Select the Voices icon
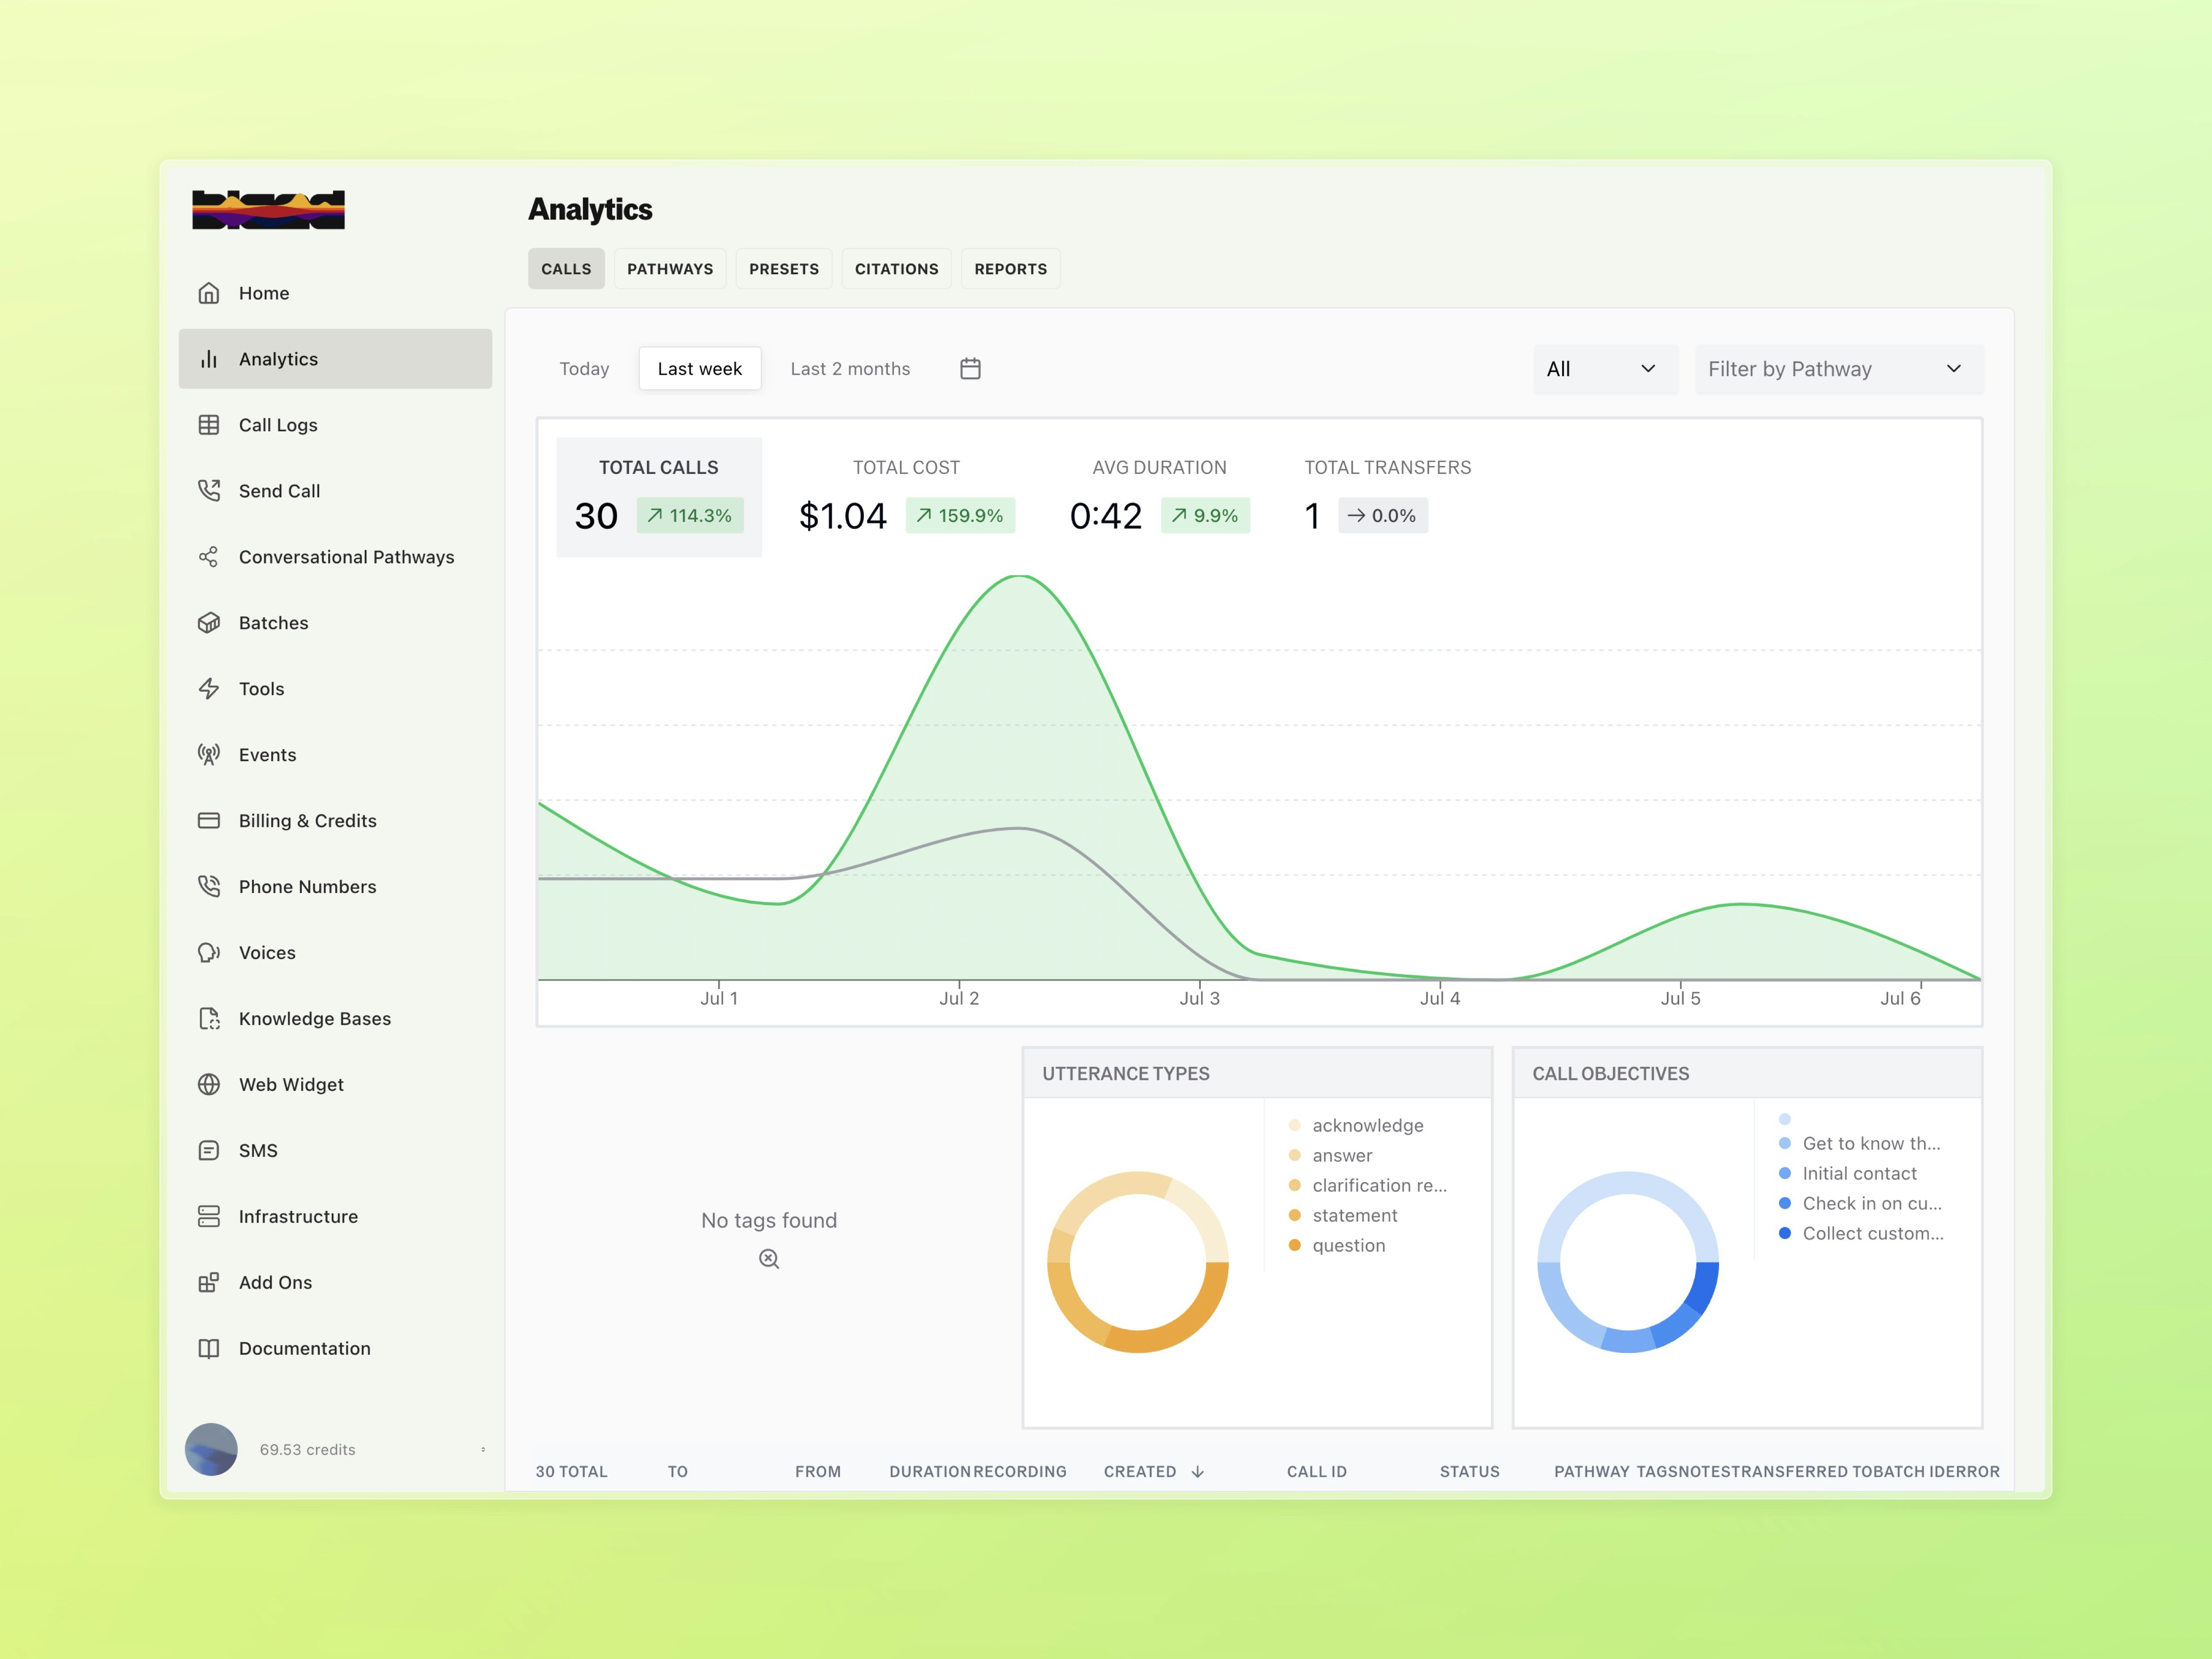The image size is (2212, 1659). click(209, 952)
